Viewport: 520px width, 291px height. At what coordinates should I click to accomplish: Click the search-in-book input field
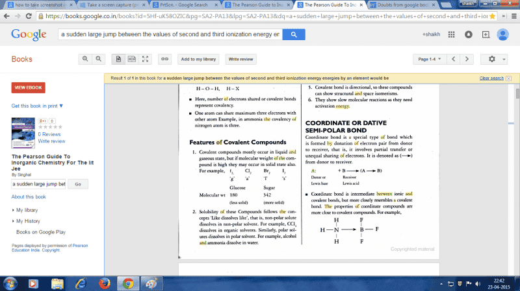(x=38, y=184)
